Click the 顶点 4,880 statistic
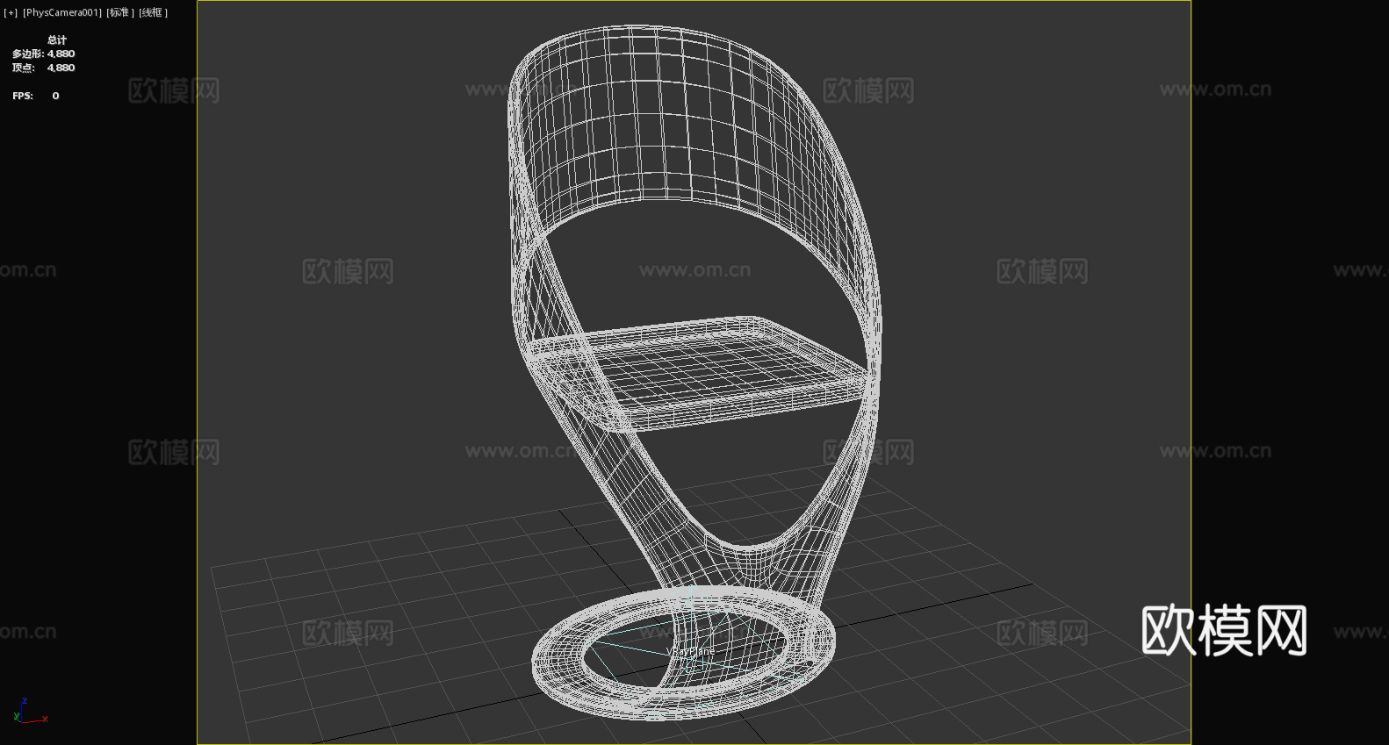Screen dimensions: 1389x745 point(43,68)
